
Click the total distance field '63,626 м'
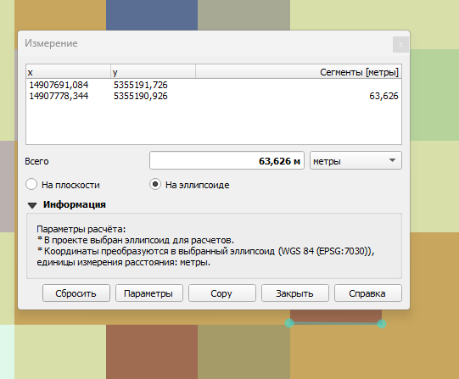coord(227,160)
